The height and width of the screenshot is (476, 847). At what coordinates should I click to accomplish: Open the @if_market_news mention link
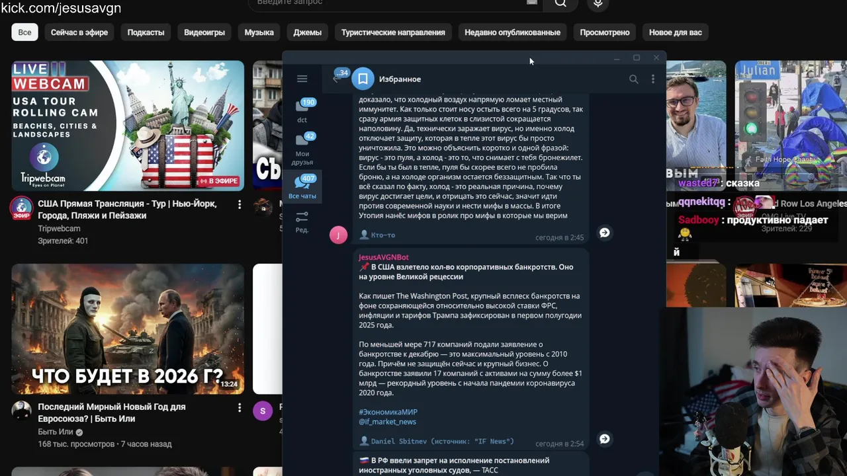click(388, 422)
